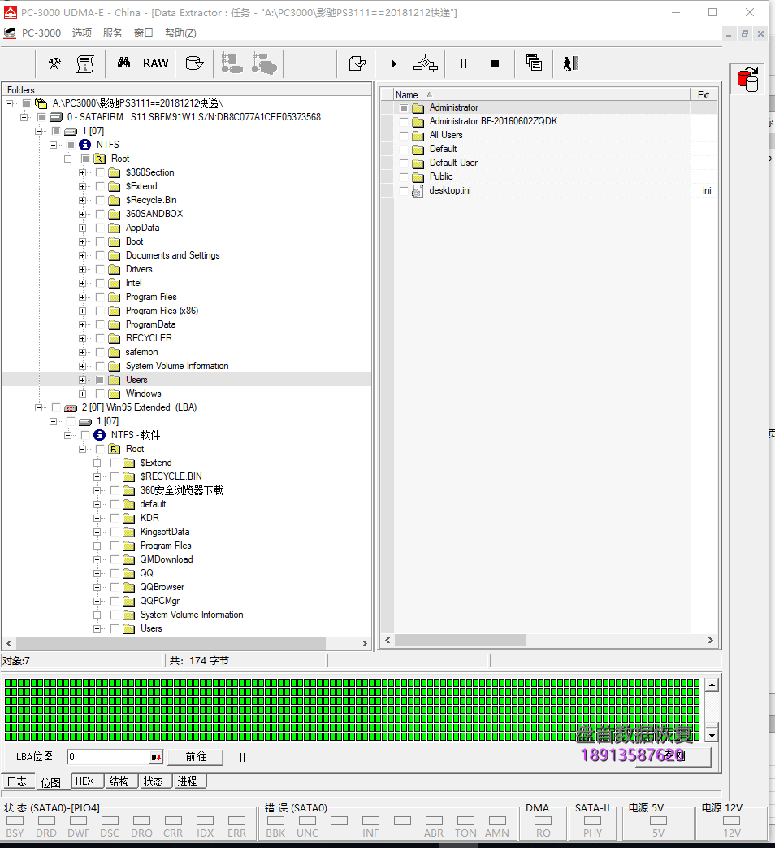This screenshot has width=775, height=848.
Task: Toggle the Users folder checkbox in first partition
Action: 100,380
